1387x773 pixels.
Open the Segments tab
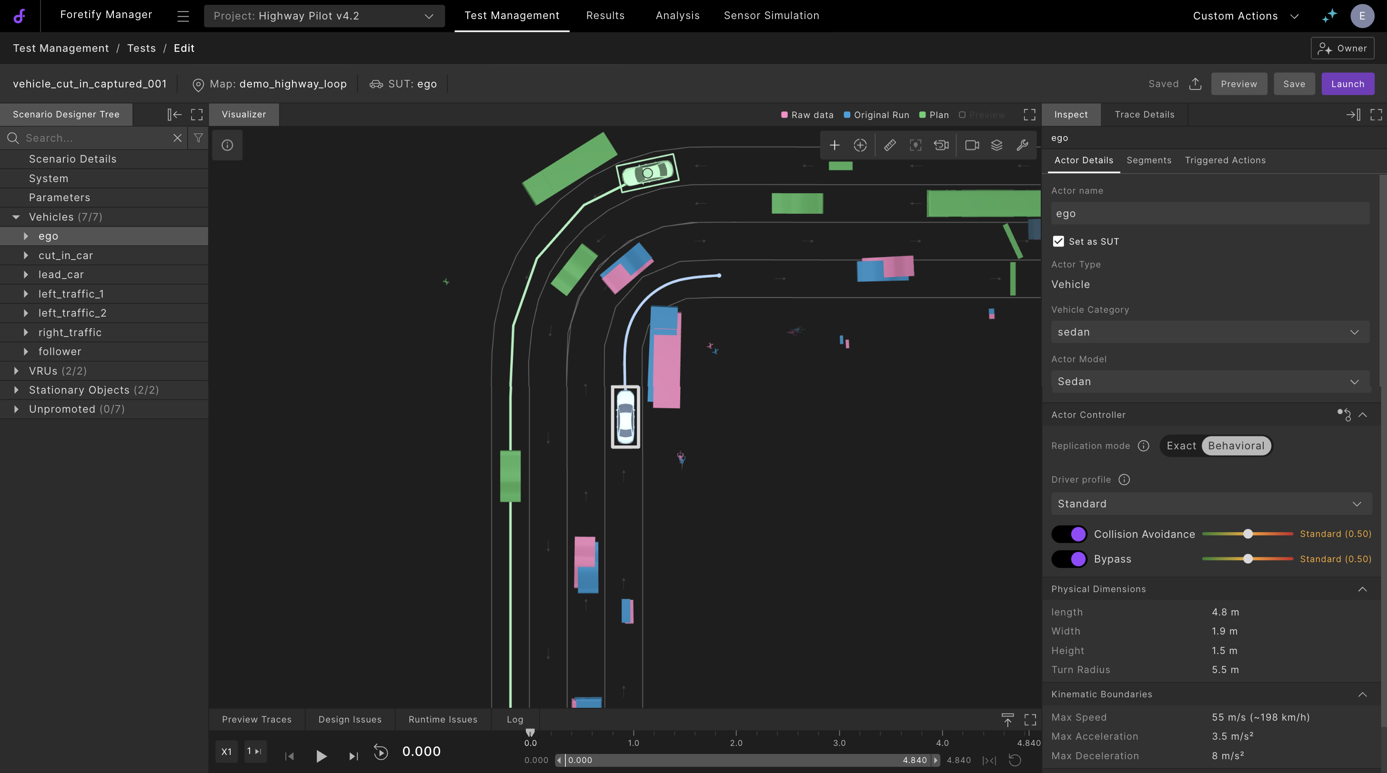coord(1148,160)
